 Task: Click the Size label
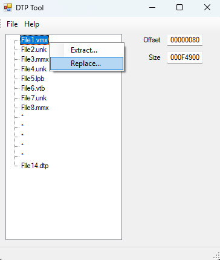pyautogui.click(x=155, y=57)
